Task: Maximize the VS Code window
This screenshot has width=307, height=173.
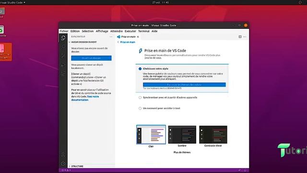Action: pyautogui.click(x=239, y=25)
